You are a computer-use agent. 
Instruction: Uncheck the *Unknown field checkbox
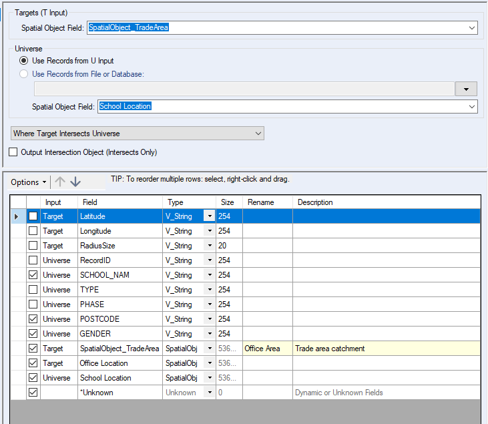point(33,393)
